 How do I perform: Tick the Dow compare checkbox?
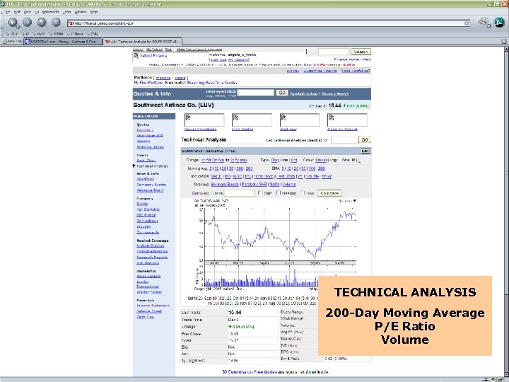click(x=303, y=192)
